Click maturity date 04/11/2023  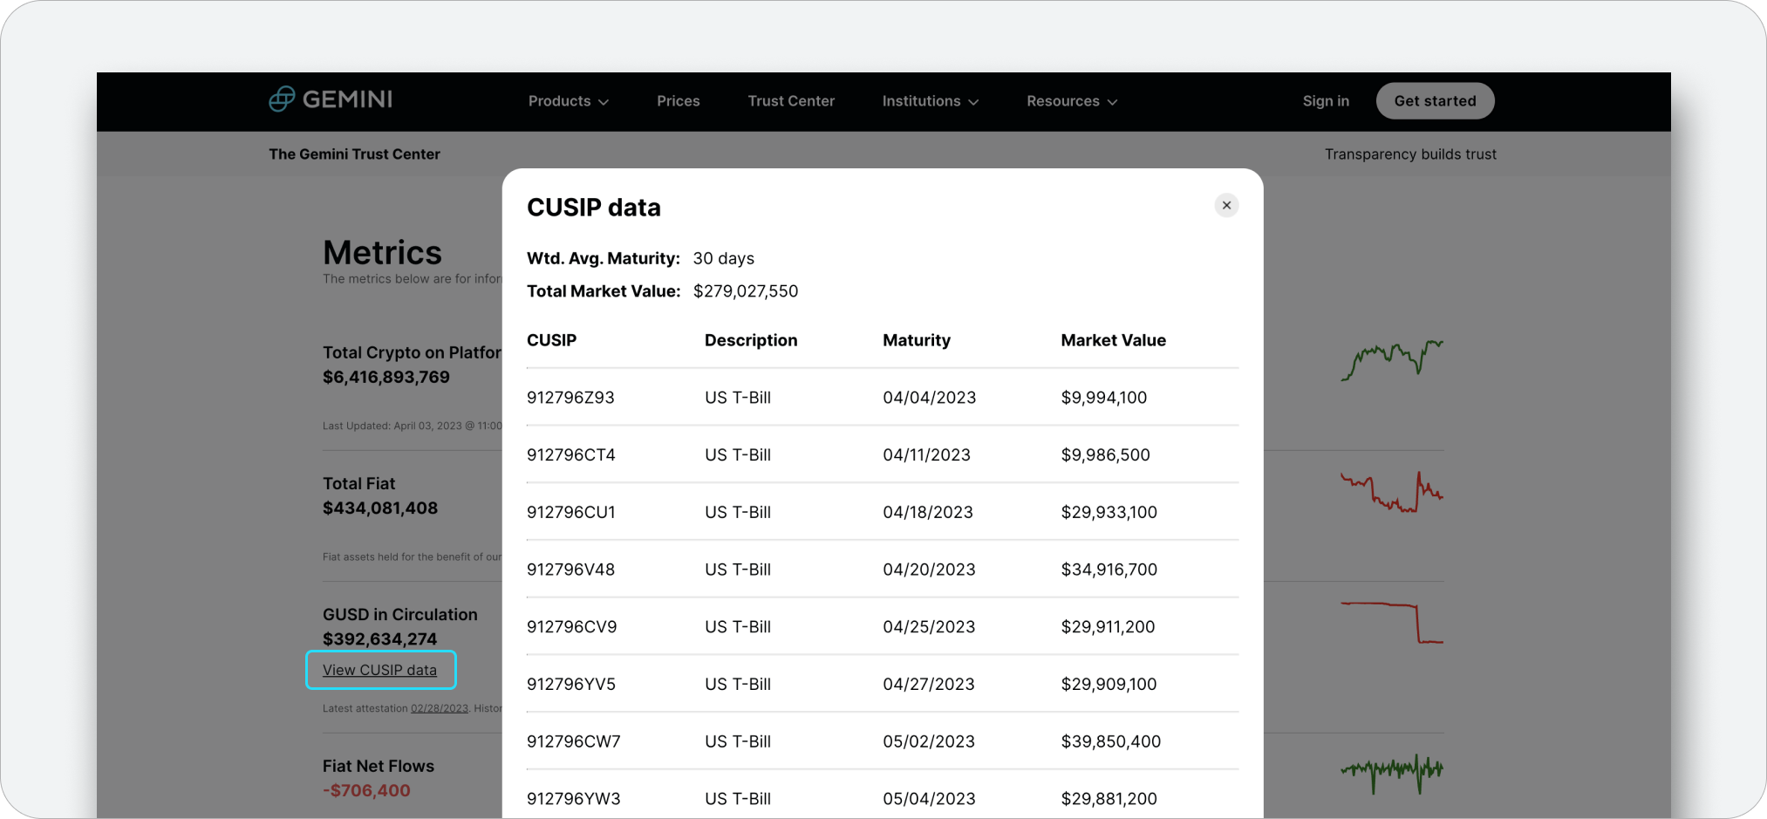[x=926, y=455]
